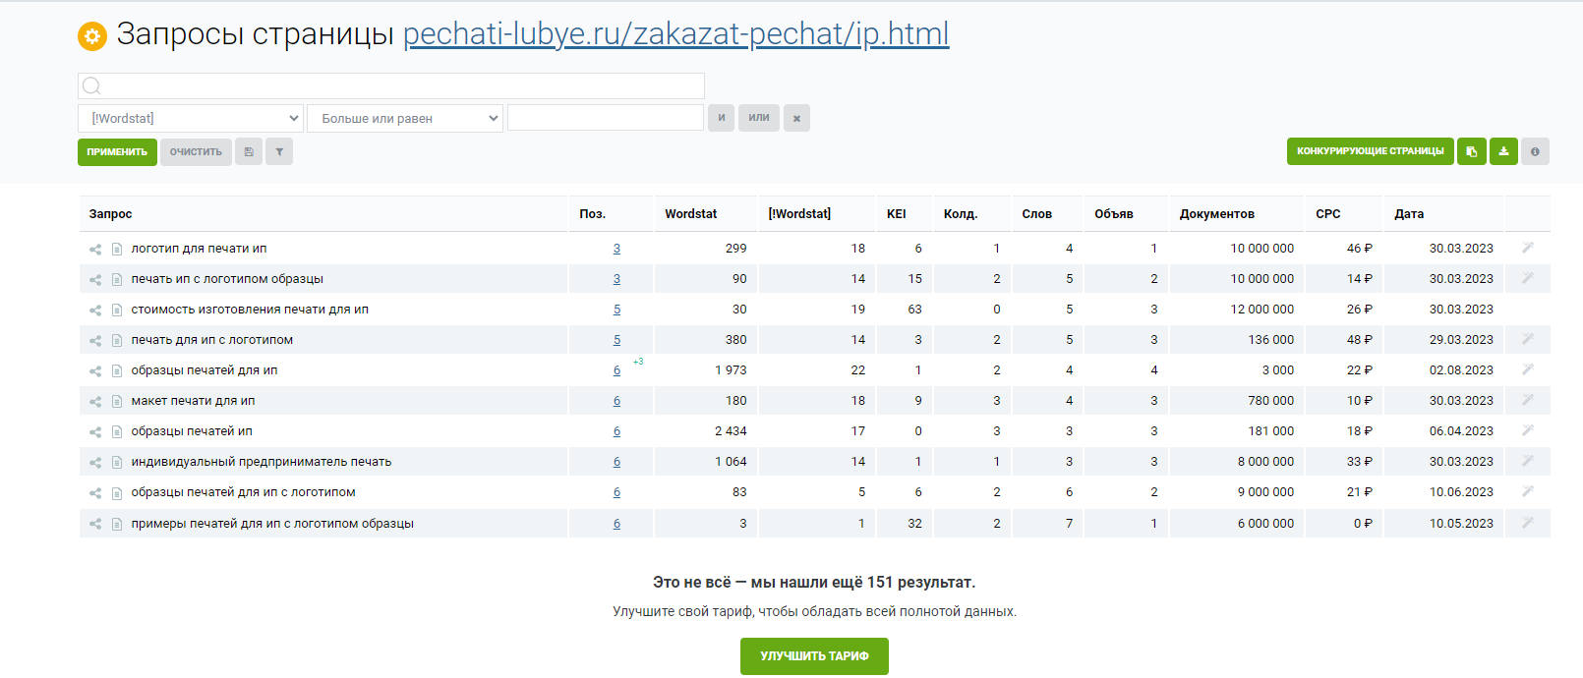Click the filter value input field

(606, 118)
